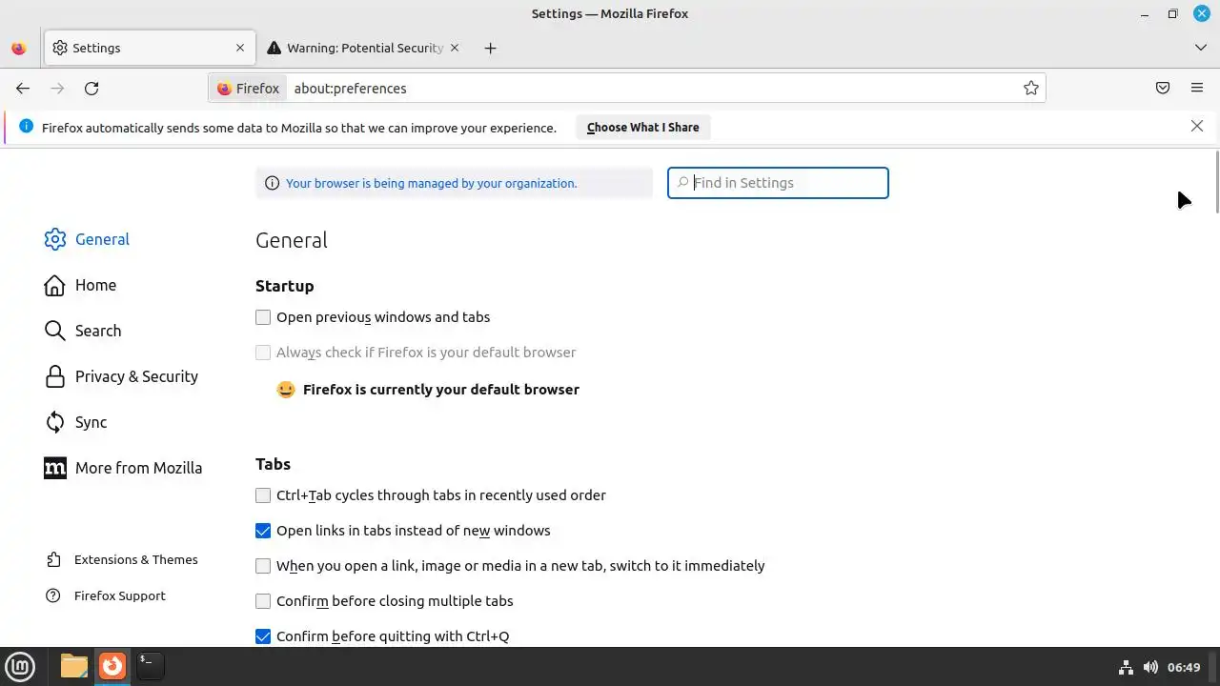Click the info icon in notification bar

(26, 127)
